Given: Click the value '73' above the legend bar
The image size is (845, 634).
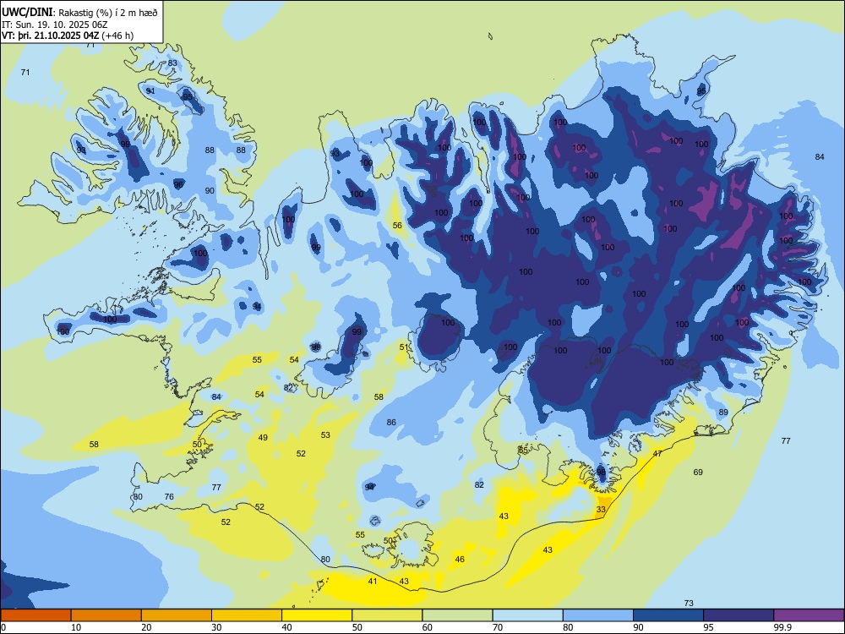Looking at the screenshot, I should click(689, 604).
